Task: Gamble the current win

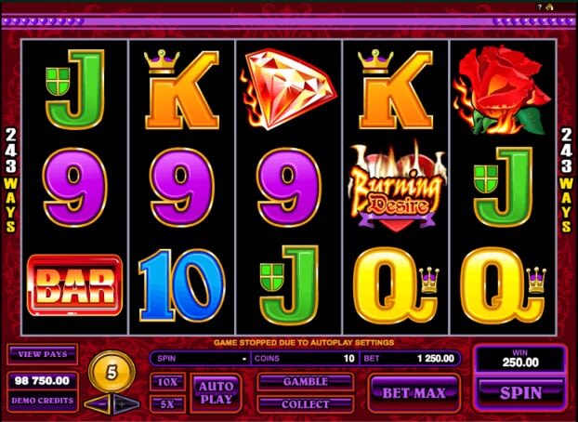Action: click(x=306, y=382)
